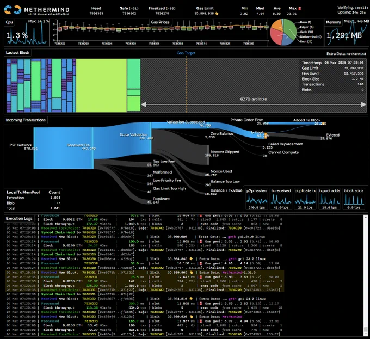
Task: Select the Incoming Transactions panel label
Action: click(x=26, y=120)
